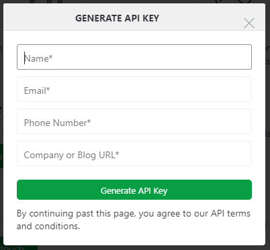The height and width of the screenshot is (250, 270).
Task: Click right end of the Email field
Action: click(244, 89)
